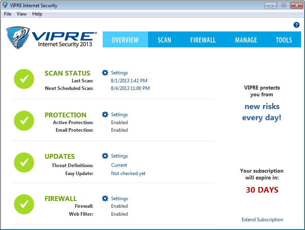Click the green checkmark for Protection
Viewport: 305px width, 230px height.
click(24, 121)
